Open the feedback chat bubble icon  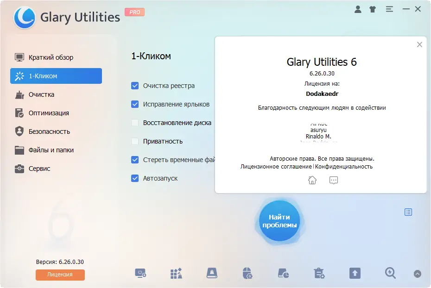(x=333, y=180)
